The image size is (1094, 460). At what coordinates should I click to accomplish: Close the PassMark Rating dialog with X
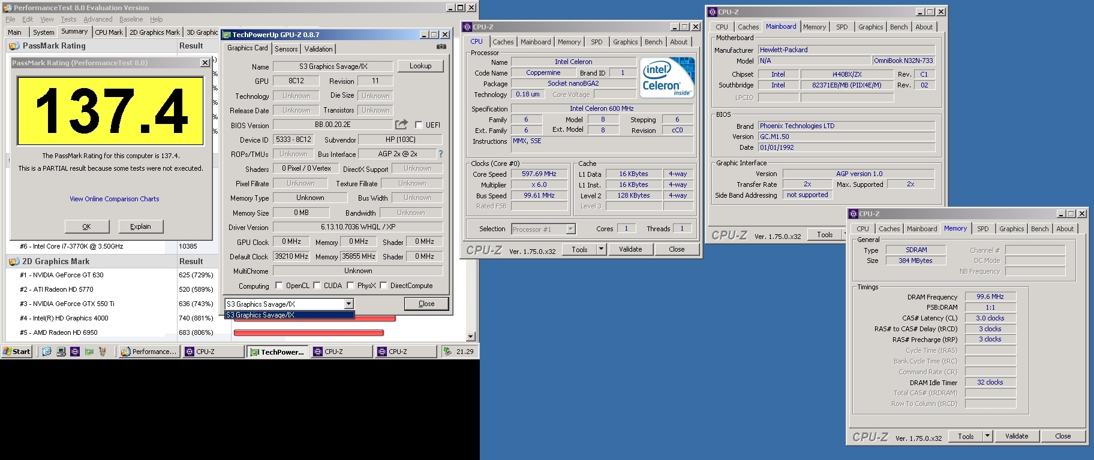click(x=205, y=62)
